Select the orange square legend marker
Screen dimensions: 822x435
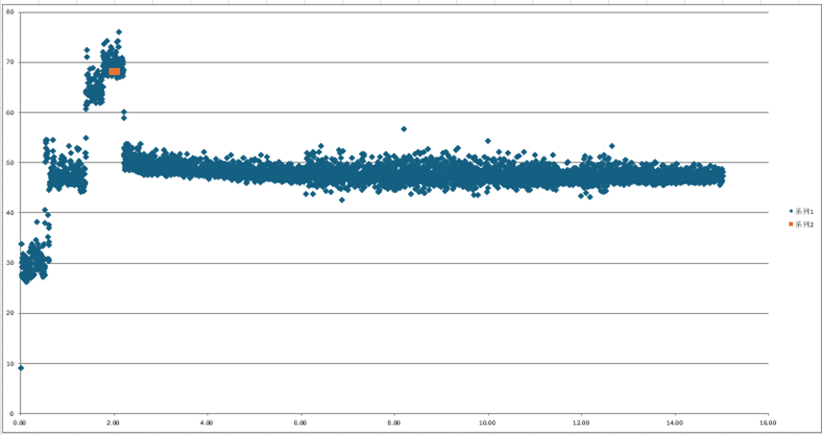[x=790, y=224]
